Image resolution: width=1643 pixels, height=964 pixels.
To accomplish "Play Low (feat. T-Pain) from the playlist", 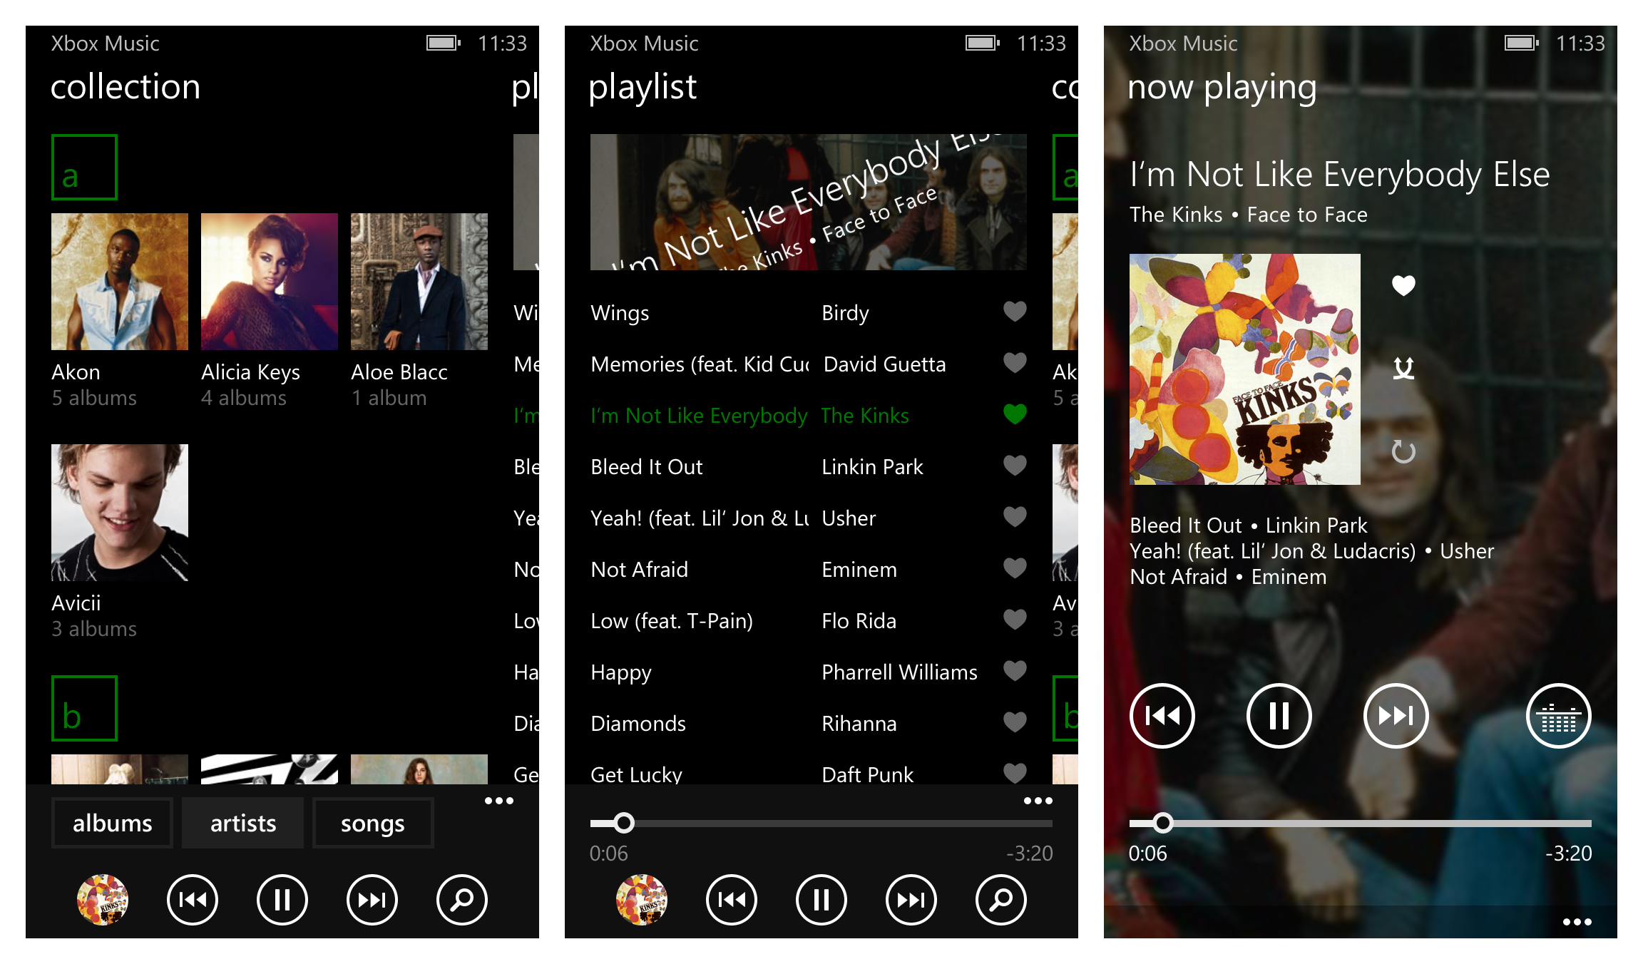I will click(x=672, y=621).
